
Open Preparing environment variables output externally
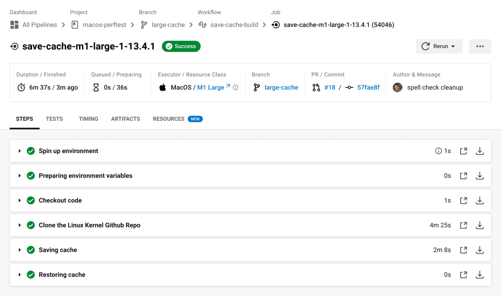point(463,175)
